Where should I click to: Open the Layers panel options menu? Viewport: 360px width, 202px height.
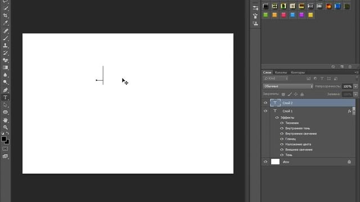[x=356, y=72]
